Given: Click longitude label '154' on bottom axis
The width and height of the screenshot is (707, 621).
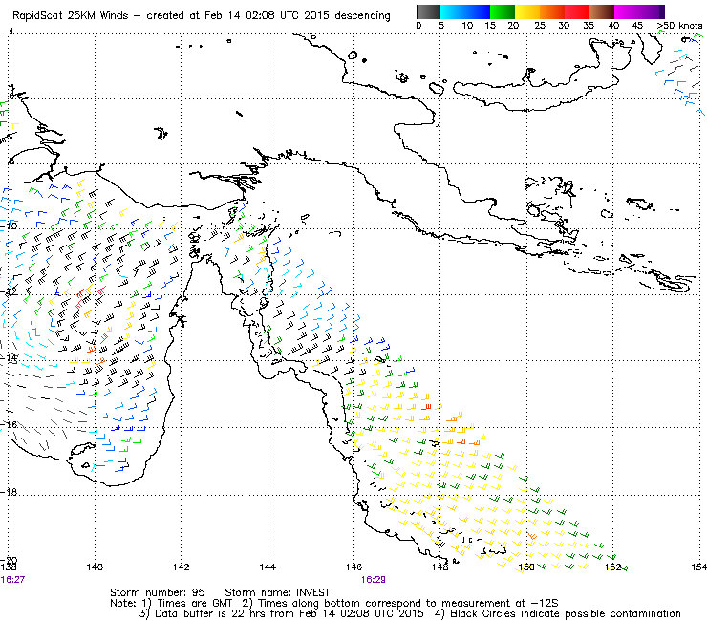Looking at the screenshot, I should coord(699,567).
